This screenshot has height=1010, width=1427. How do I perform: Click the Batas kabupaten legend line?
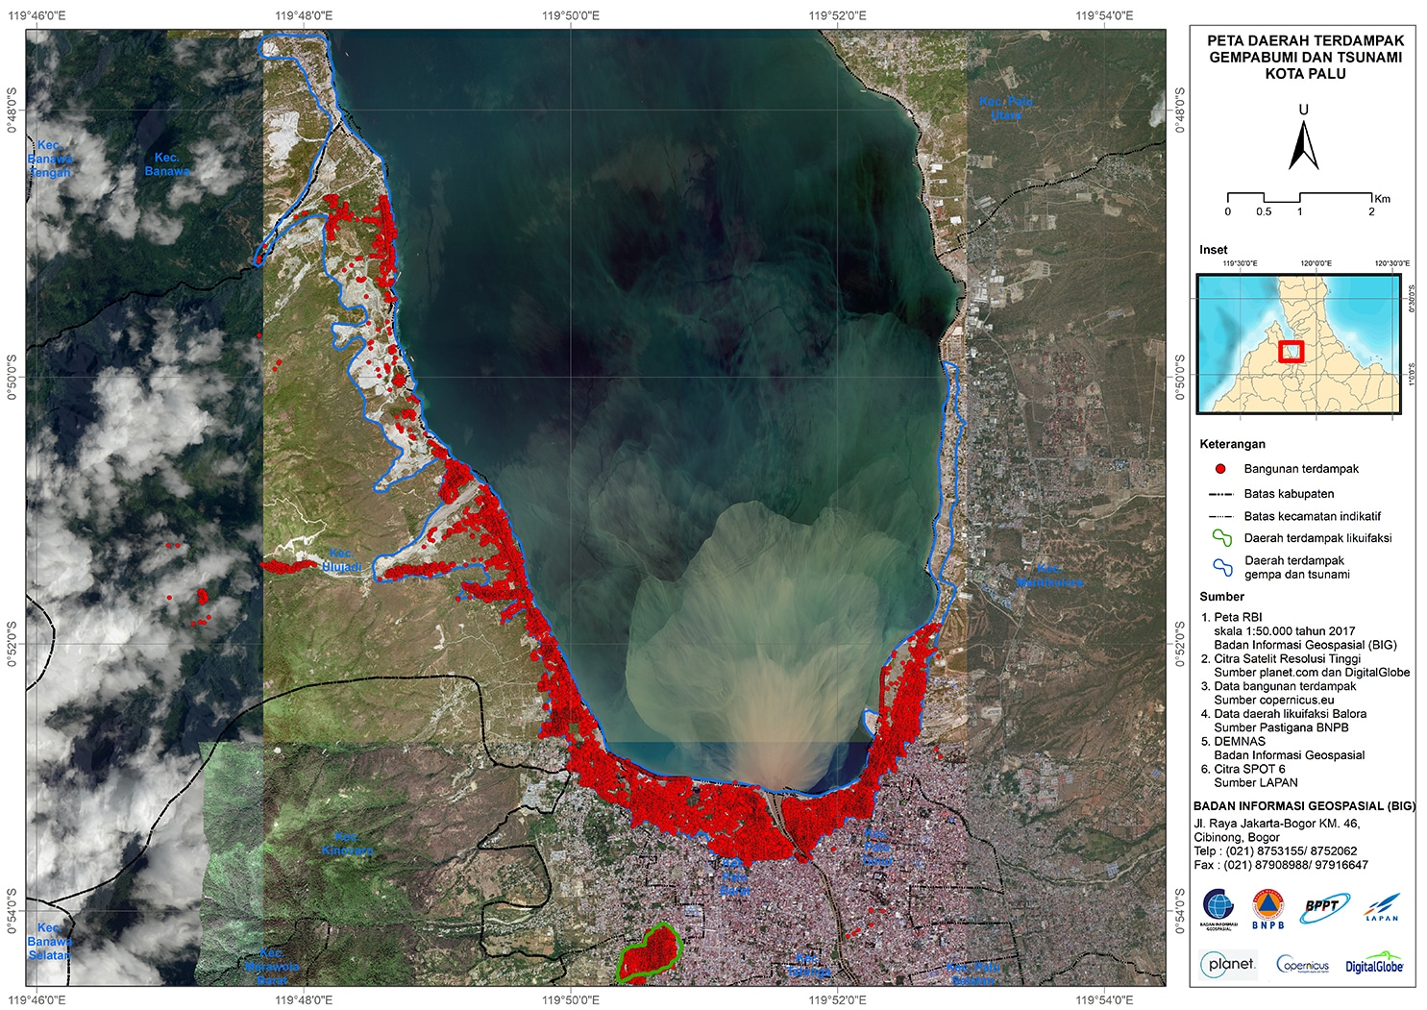coord(1220,494)
